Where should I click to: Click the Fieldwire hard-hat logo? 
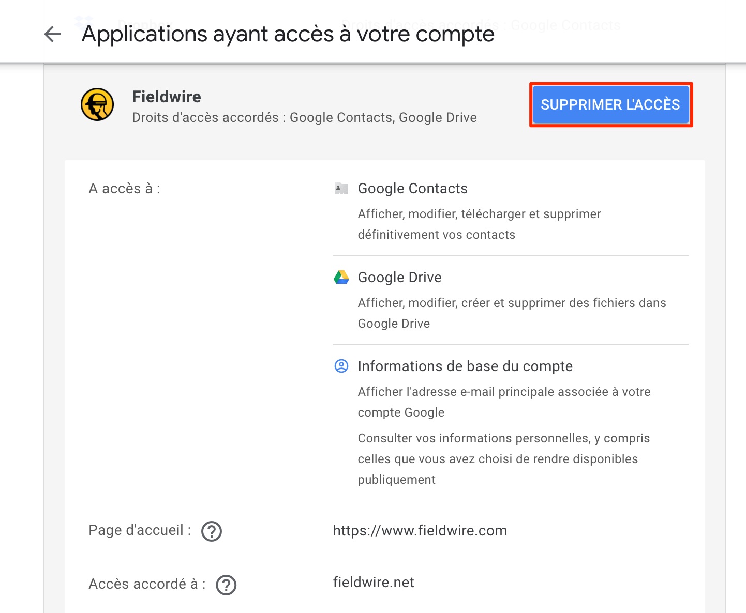pyautogui.click(x=97, y=104)
